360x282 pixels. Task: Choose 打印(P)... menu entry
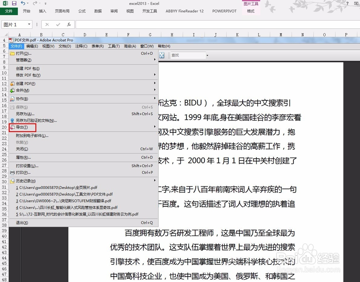(x=84, y=173)
